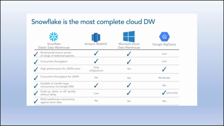Click Redshift 'Only w/Spectrum' cell
Viewport: 224px width, 126px height.
[x=96, y=69]
